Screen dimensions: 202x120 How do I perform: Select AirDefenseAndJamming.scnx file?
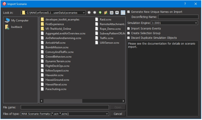coord(61,38)
